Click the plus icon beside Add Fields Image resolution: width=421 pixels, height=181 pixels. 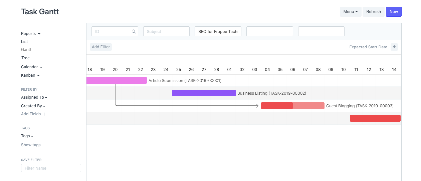[44, 114]
